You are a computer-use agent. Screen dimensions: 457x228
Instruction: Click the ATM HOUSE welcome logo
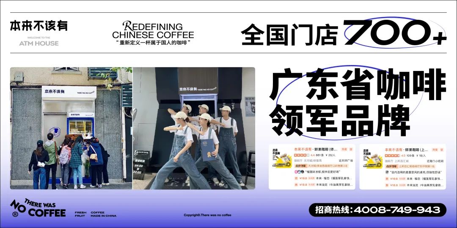tap(39, 41)
